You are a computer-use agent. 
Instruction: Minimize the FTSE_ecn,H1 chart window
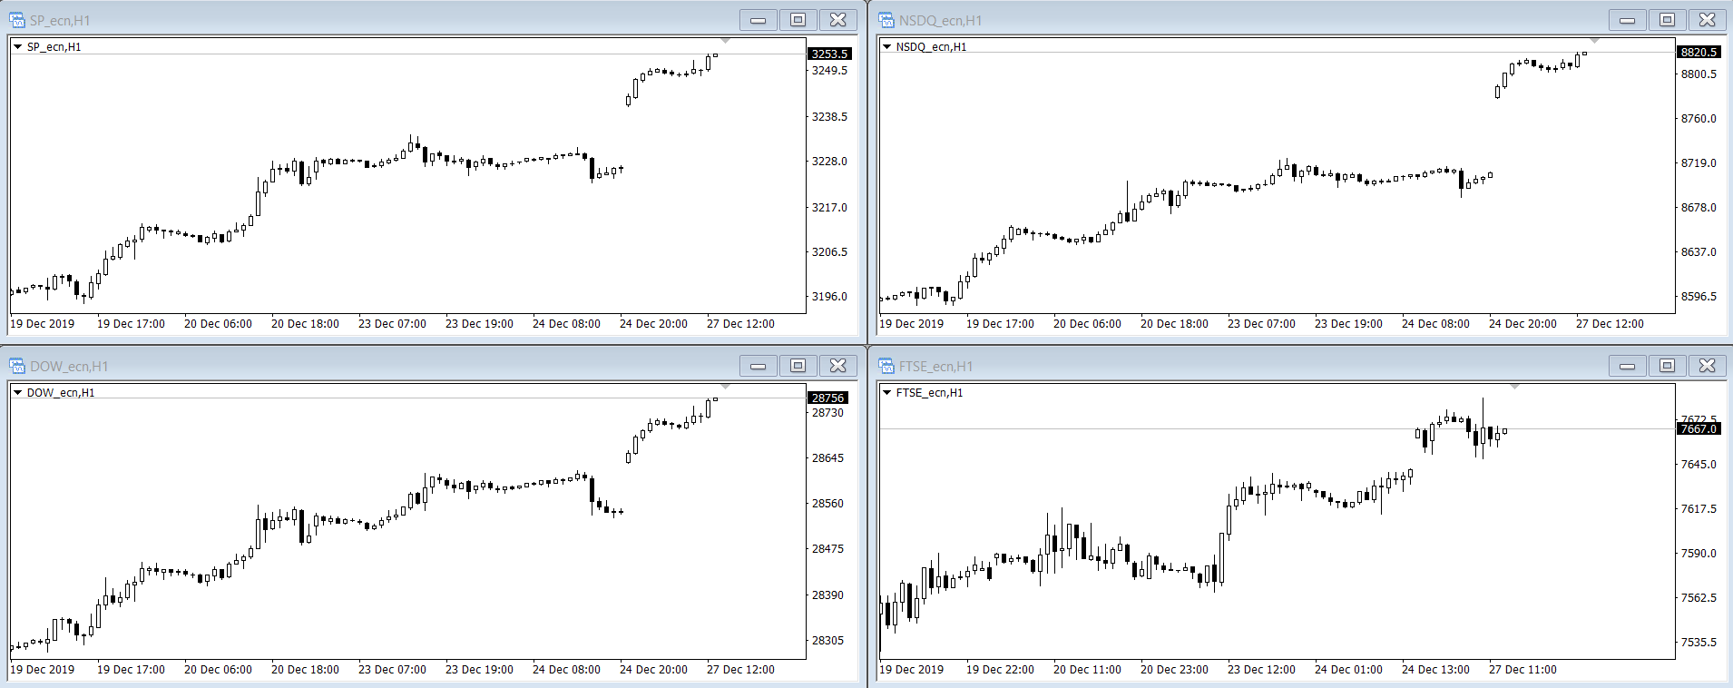[x=1628, y=366]
